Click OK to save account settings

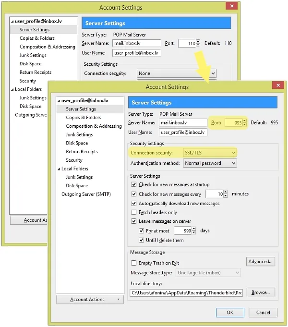[230, 313]
